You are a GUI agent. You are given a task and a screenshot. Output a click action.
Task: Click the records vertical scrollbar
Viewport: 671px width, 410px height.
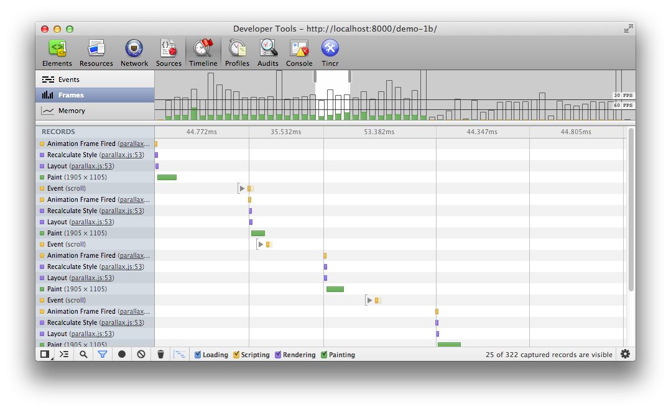pyautogui.click(x=631, y=209)
